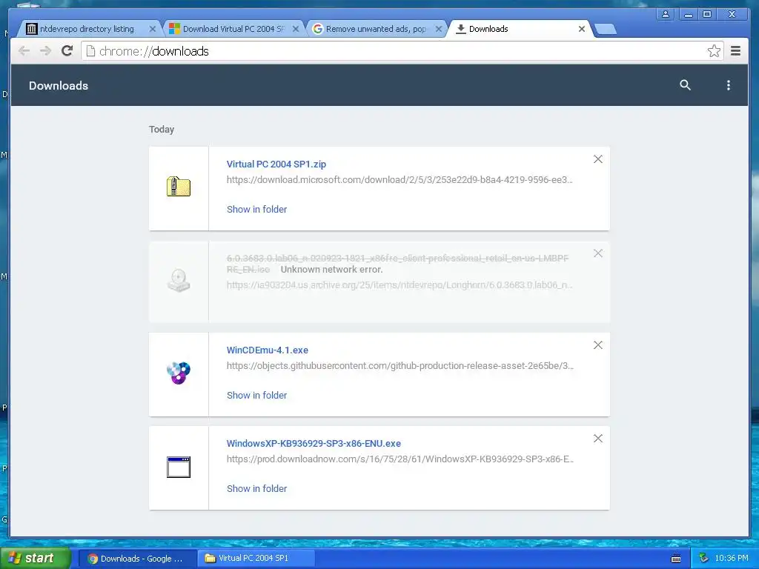Image resolution: width=759 pixels, height=569 pixels.
Task: Click the githubusercontent source URL
Action: [x=400, y=365]
